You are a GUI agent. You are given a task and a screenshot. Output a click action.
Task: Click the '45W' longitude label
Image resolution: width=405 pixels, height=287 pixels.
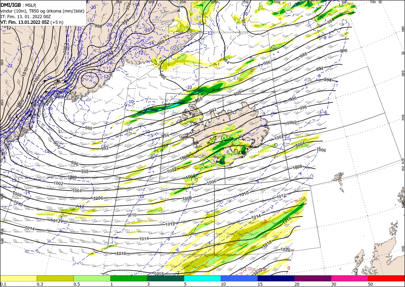click(2, 102)
